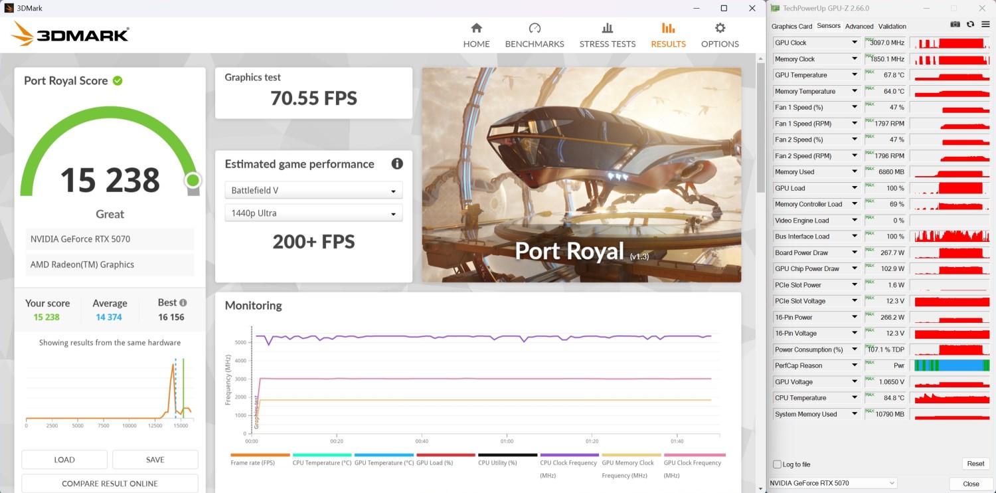996x493 pixels.
Task: Open the Stress Tests section
Action: 607,35
